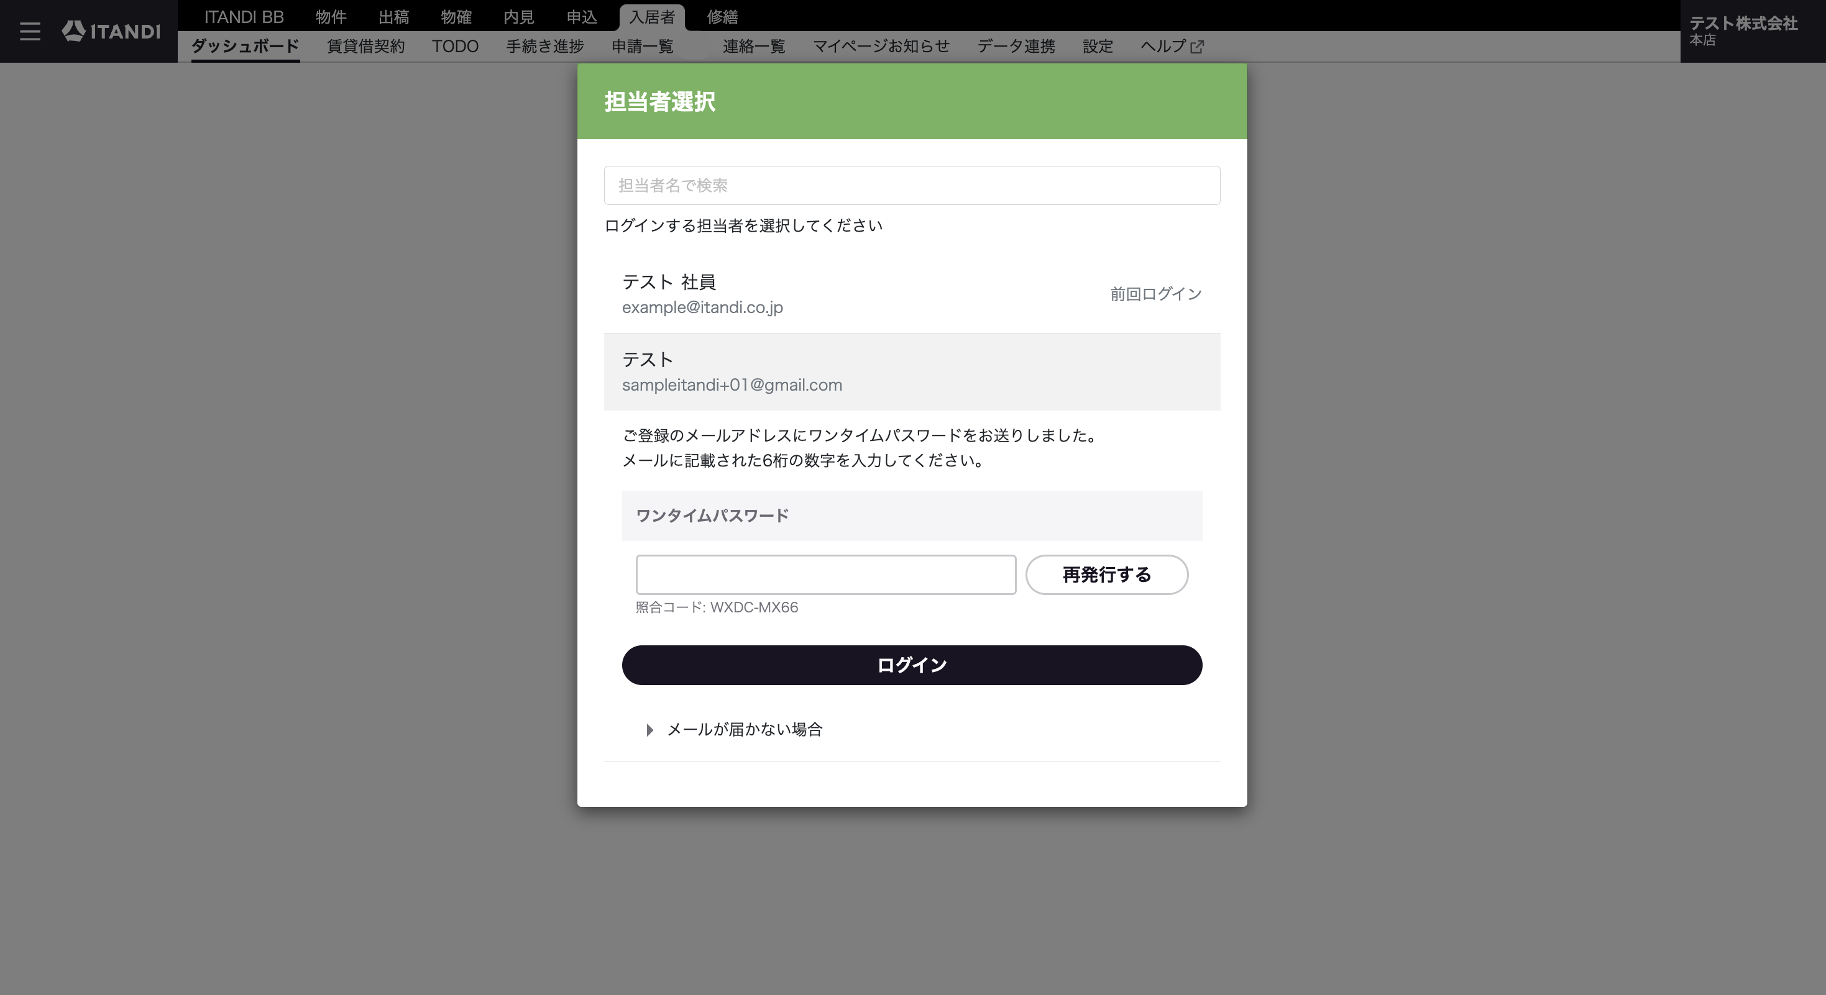The image size is (1826, 995).
Task: Switch to the 物件 tab
Action: (331, 16)
